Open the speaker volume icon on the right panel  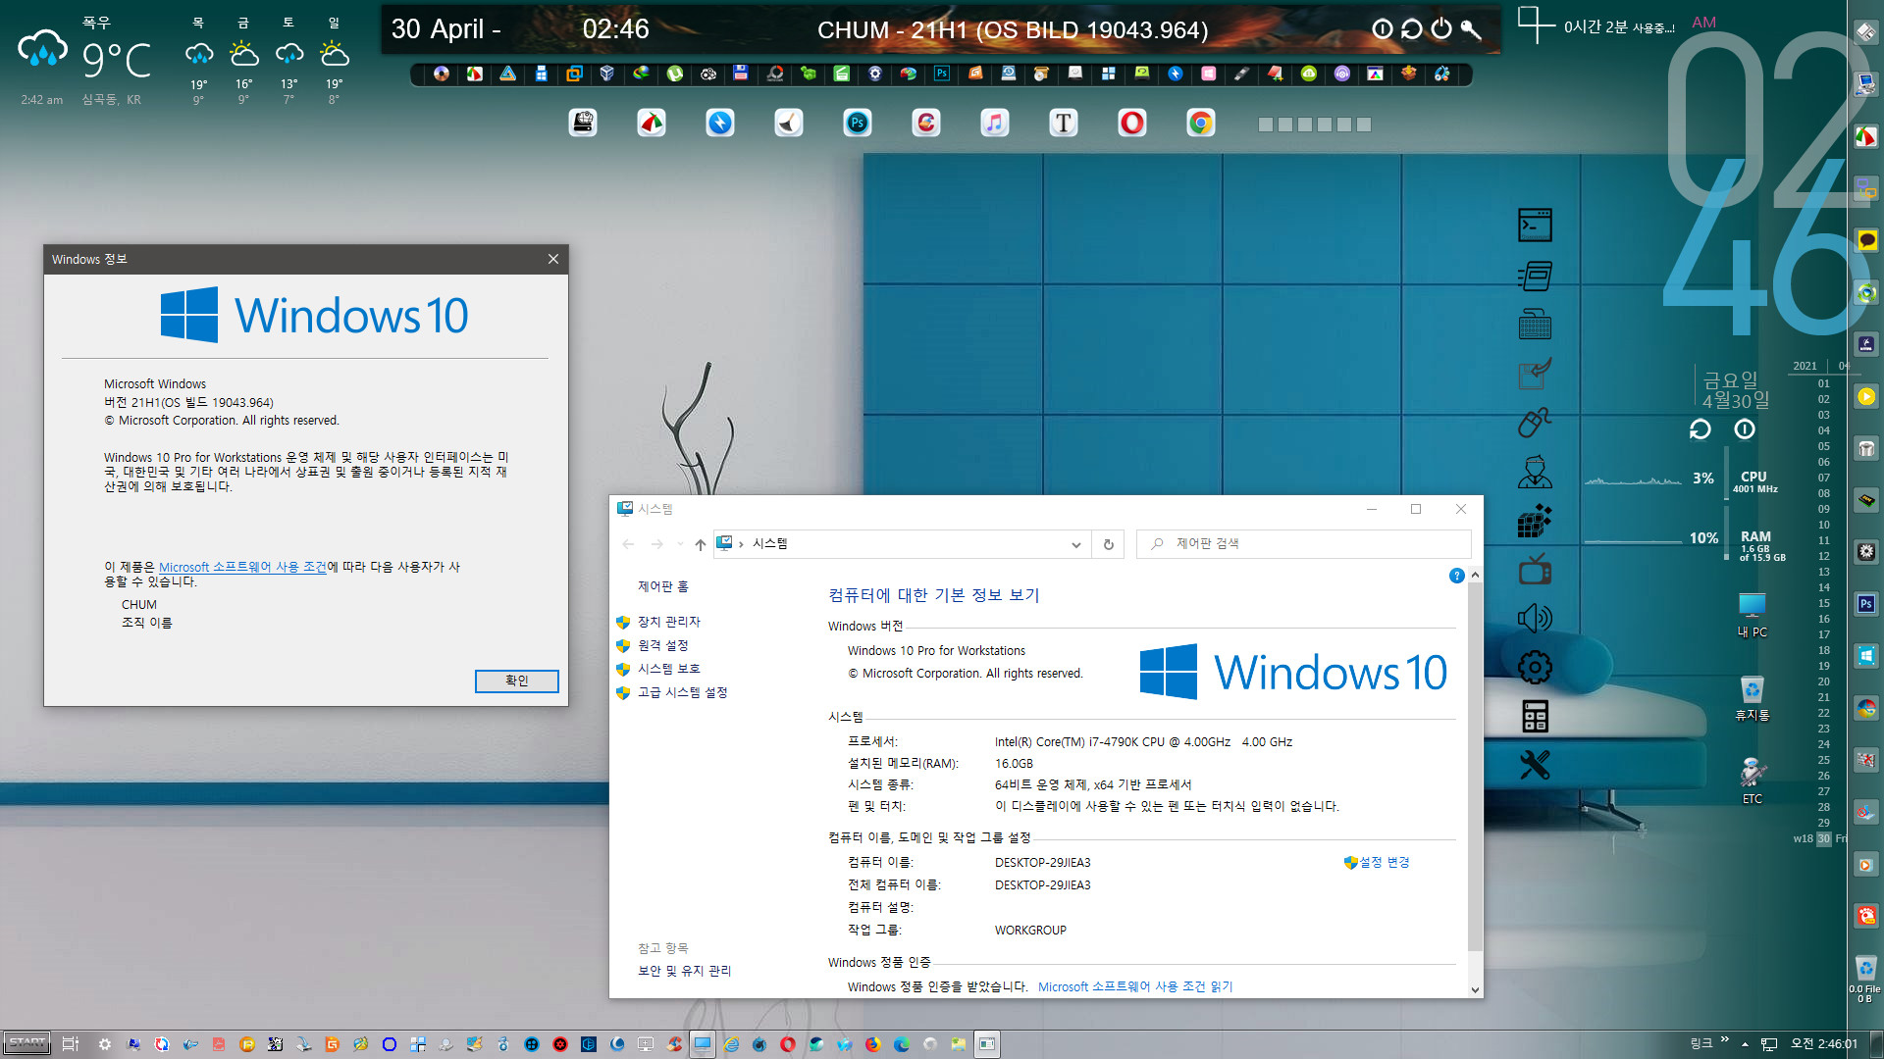1535,618
